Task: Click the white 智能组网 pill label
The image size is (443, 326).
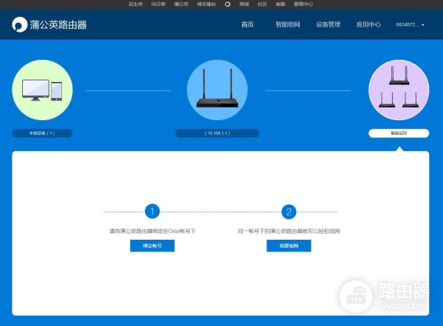Action: click(x=399, y=133)
